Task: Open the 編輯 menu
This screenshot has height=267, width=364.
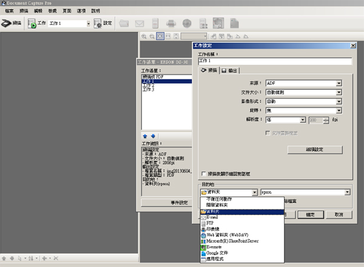Action: click(x=38, y=11)
